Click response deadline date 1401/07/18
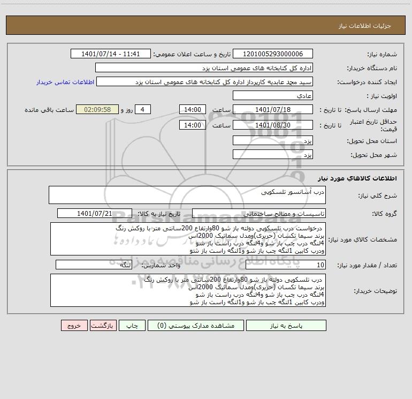This screenshot has height=399, width=412. pos(273,109)
